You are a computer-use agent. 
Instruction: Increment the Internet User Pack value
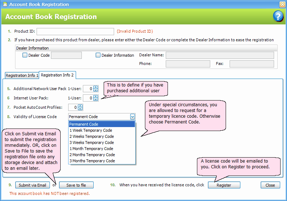pos(96,97)
